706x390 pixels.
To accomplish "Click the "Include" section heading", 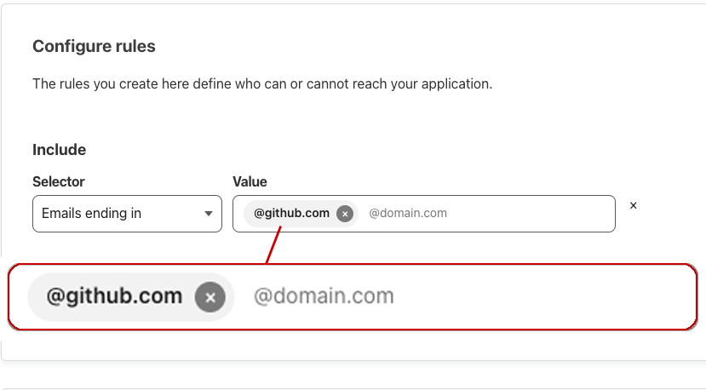I will [x=59, y=150].
